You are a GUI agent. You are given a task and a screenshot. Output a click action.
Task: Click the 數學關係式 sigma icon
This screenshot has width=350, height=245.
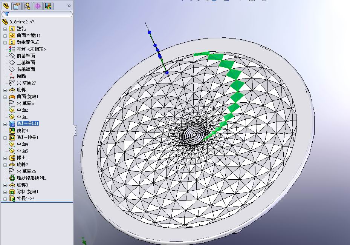click(x=12, y=42)
